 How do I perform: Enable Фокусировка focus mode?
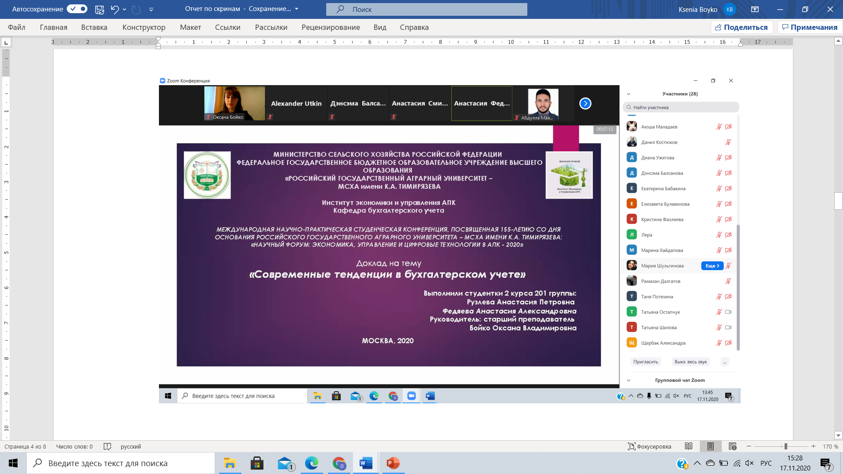(649, 446)
